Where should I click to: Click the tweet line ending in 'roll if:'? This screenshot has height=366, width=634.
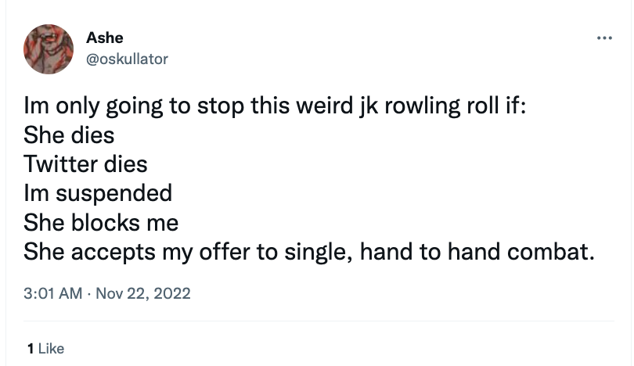276,105
